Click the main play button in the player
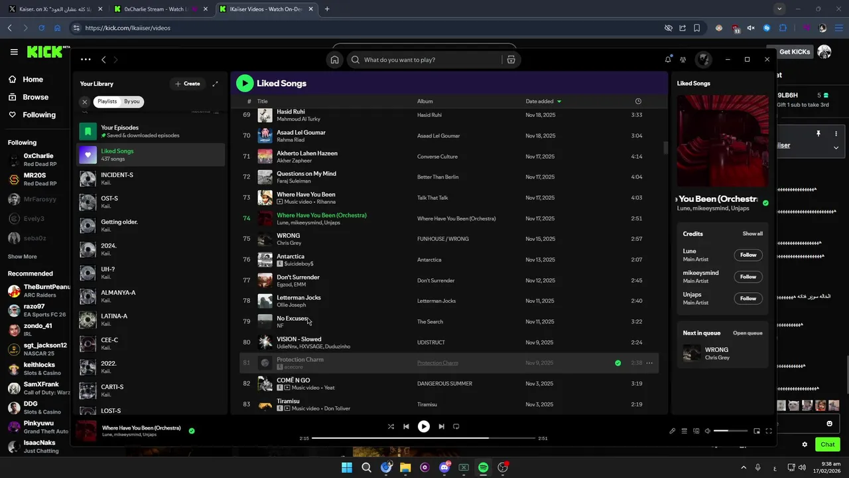Screen dimensions: 849x478 (424, 426)
